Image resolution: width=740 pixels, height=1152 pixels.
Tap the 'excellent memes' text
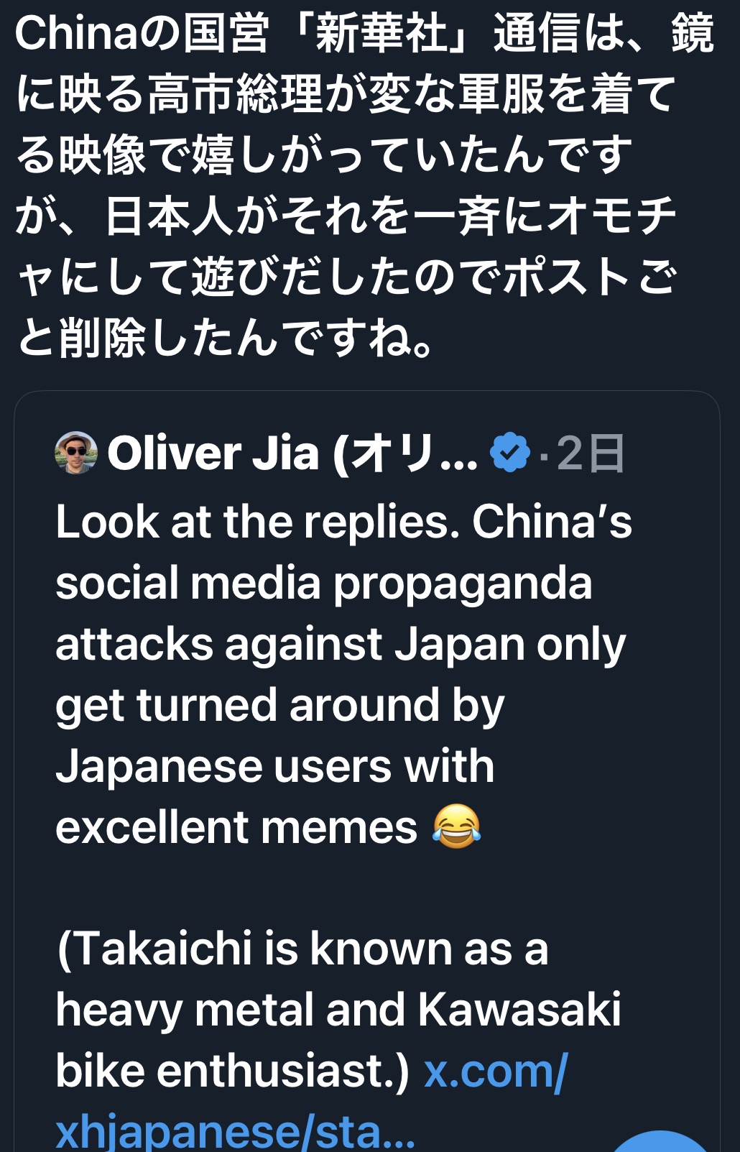coord(236,828)
